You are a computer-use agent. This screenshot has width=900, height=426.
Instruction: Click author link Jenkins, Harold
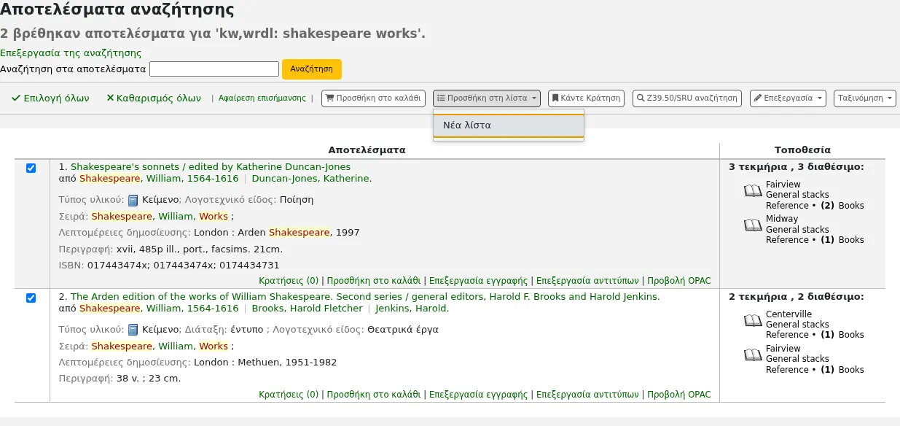412,309
